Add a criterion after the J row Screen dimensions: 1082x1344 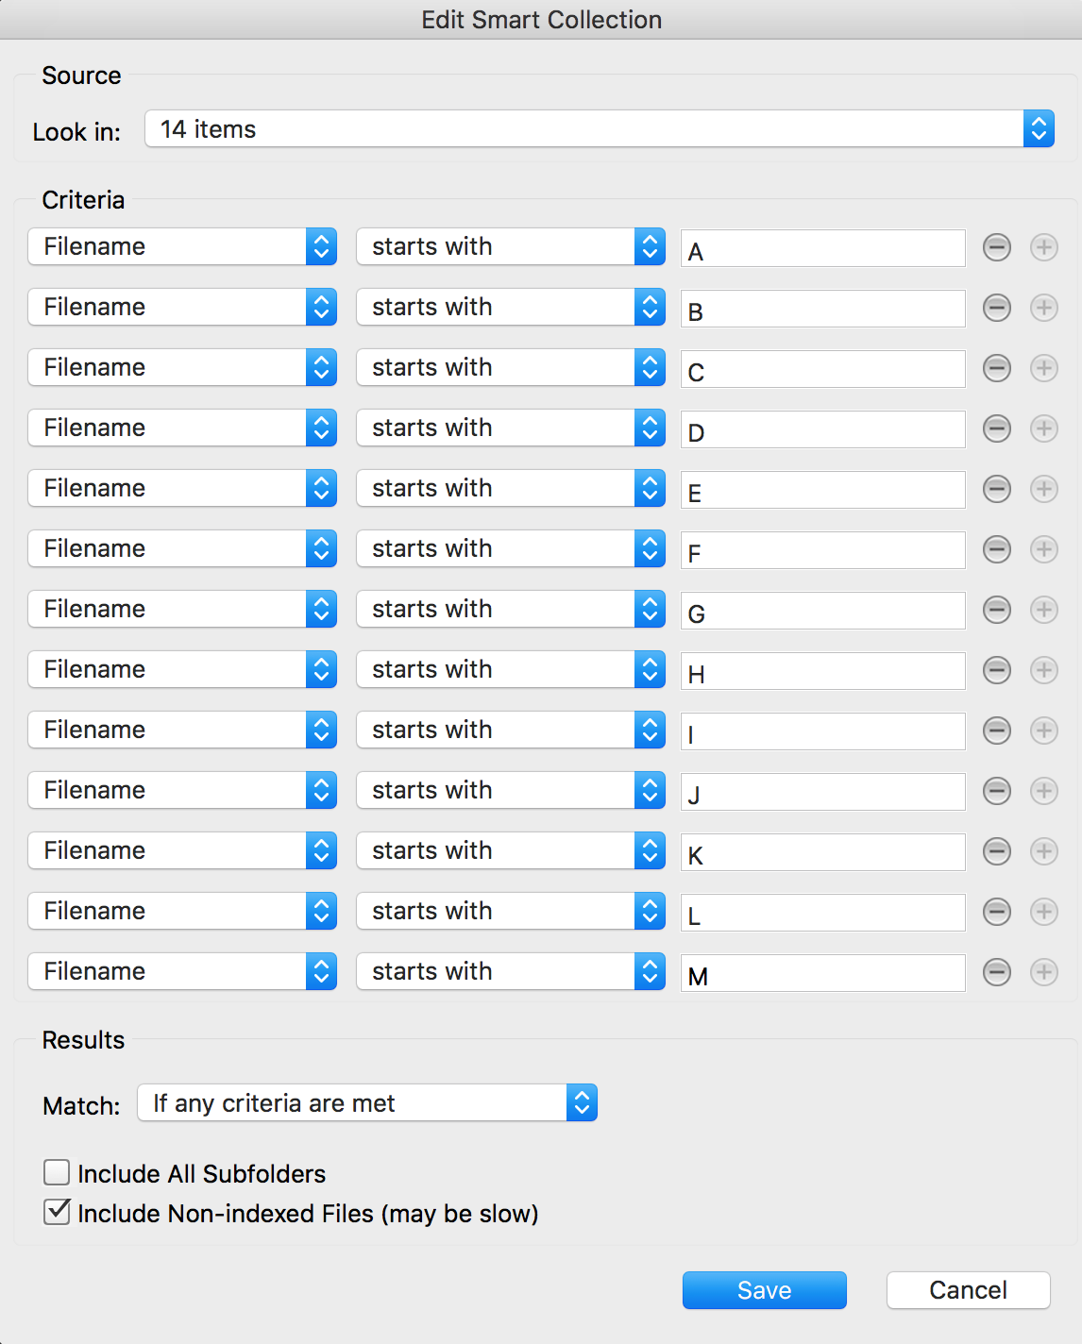coord(1044,791)
